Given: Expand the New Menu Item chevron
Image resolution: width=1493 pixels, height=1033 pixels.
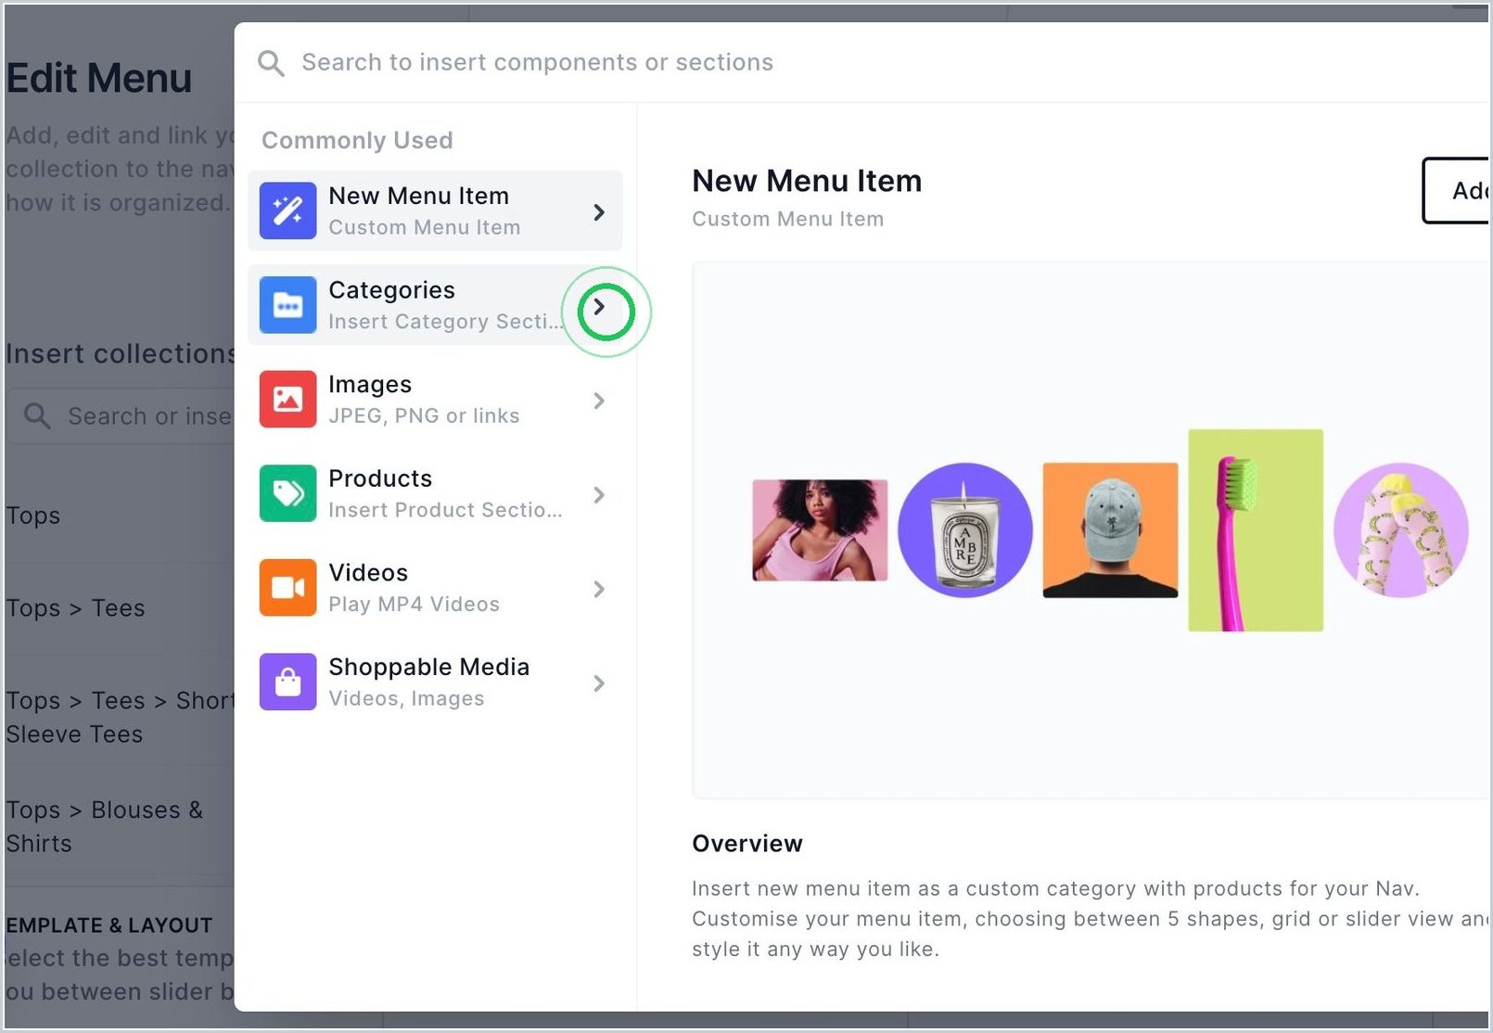Looking at the screenshot, I should pos(599,212).
